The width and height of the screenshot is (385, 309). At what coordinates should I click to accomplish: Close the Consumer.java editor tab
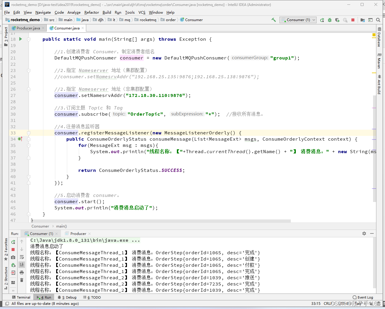(x=83, y=28)
